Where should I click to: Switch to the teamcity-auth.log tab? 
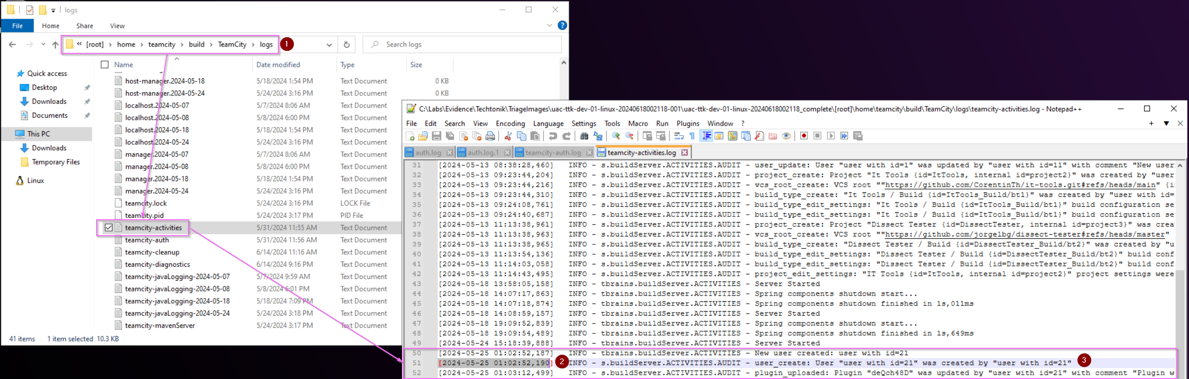pos(553,153)
